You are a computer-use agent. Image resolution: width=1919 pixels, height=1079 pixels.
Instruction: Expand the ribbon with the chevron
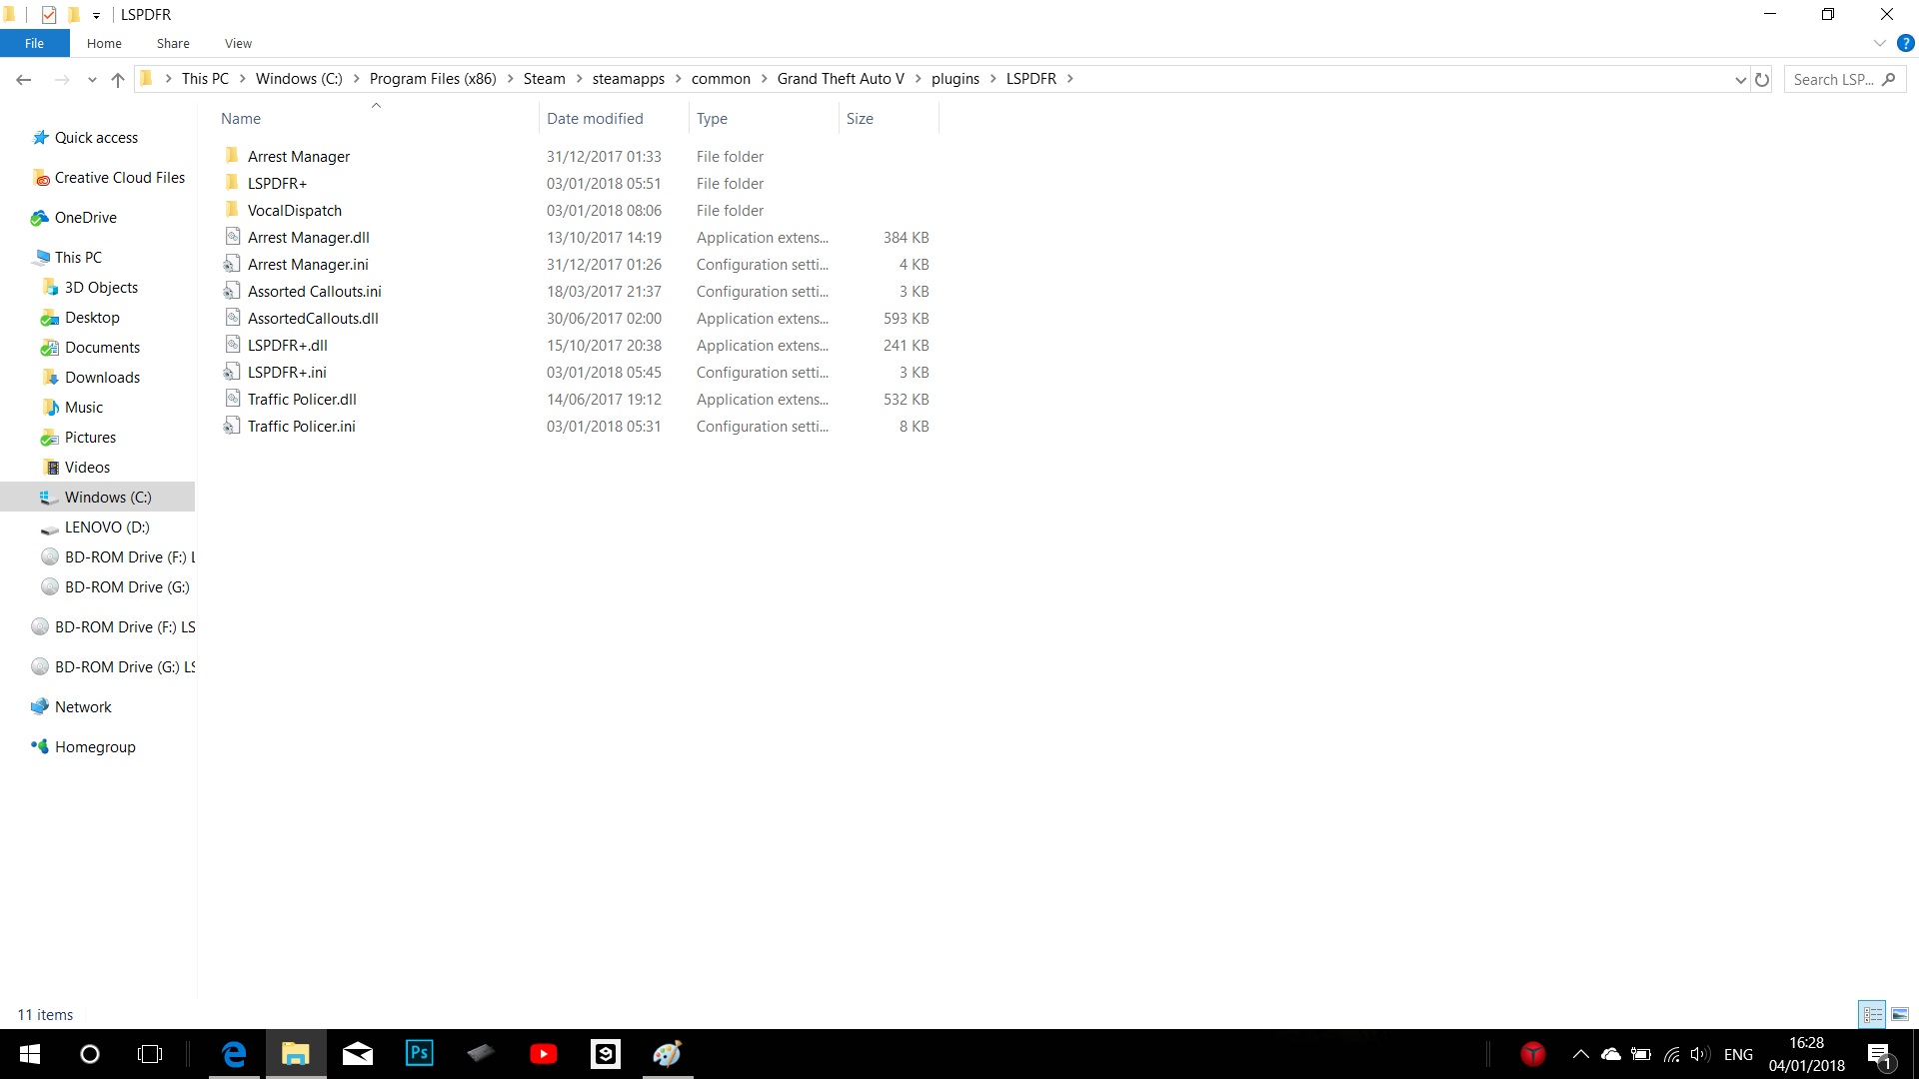(1879, 43)
